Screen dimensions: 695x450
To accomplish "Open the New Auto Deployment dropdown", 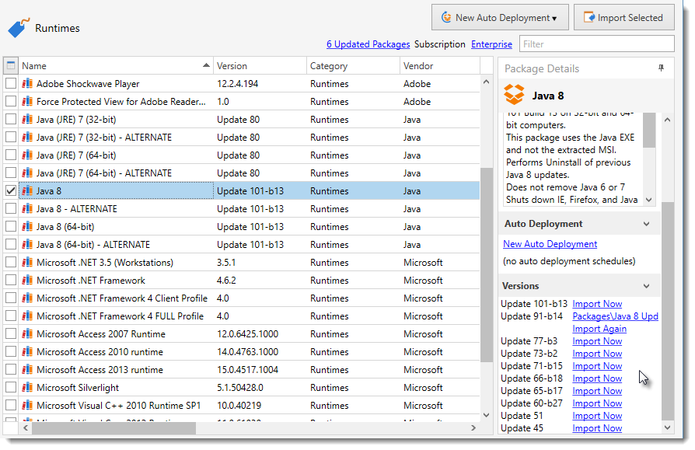I will pos(500,18).
